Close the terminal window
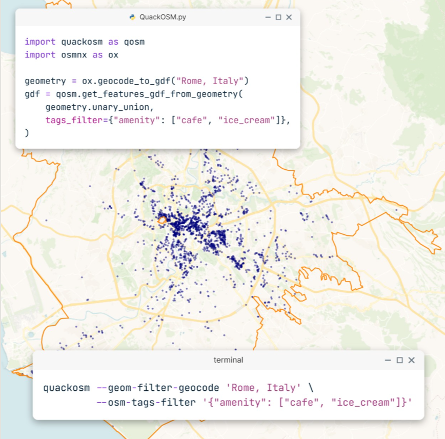The width and height of the screenshot is (445, 439). (x=411, y=360)
